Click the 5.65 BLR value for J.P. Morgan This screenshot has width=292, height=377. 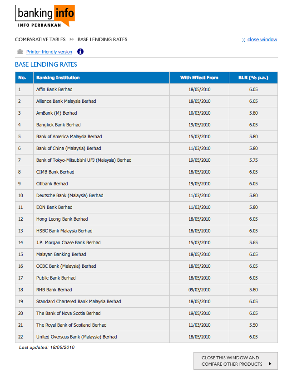click(253, 242)
